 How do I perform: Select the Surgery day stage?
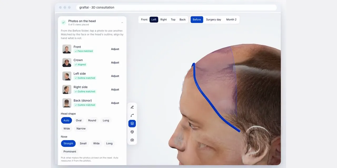pyautogui.click(x=214, y=19)
